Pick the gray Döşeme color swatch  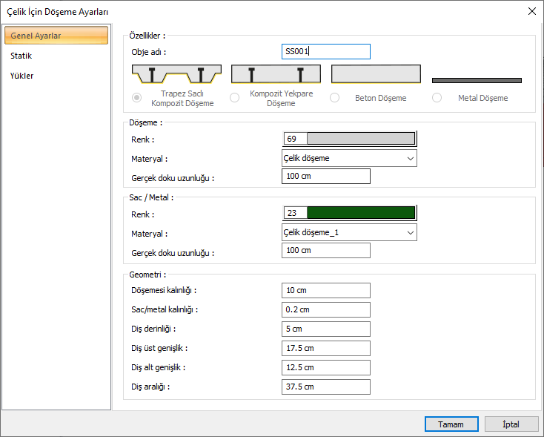click(x=360, y=139)
